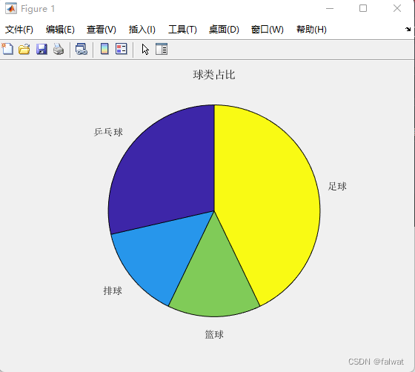Image resolution: width=415 pixels, height=372 pixels.
Task: Insert a colorbar from the toolbar
Action: [x=104, y=49]
